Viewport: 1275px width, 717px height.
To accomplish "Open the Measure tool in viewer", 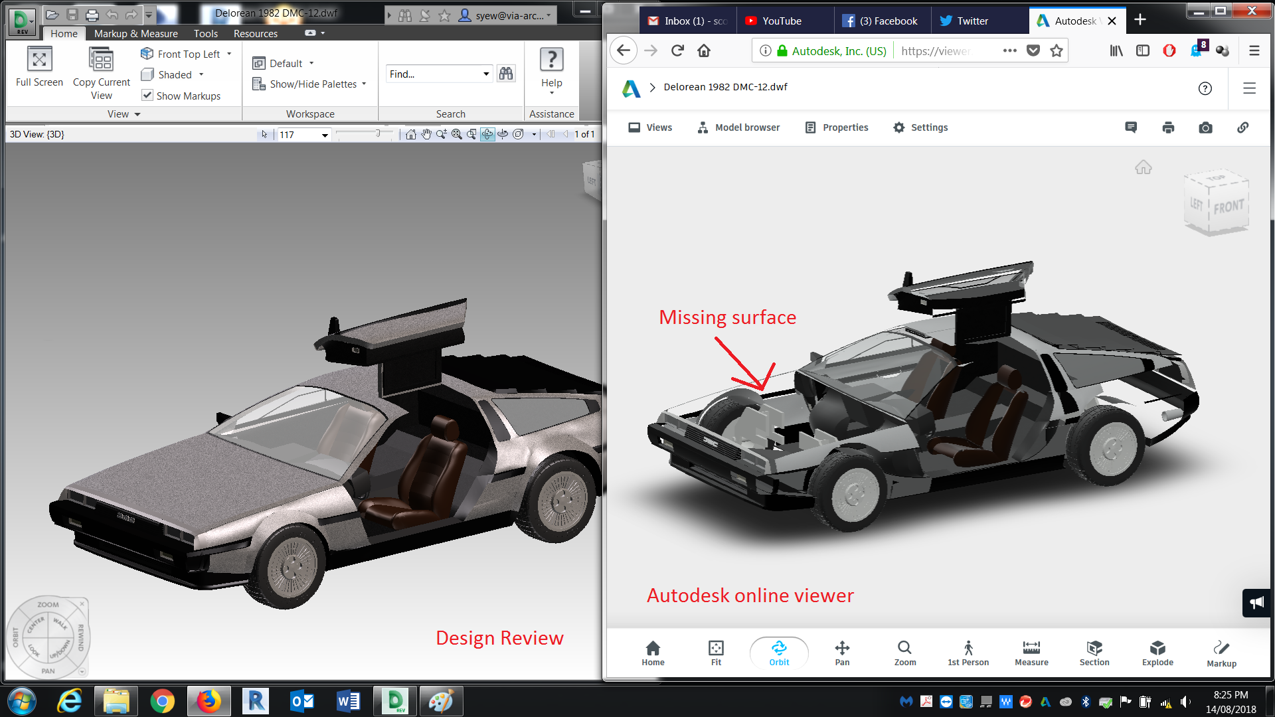I will point(1031,653).
